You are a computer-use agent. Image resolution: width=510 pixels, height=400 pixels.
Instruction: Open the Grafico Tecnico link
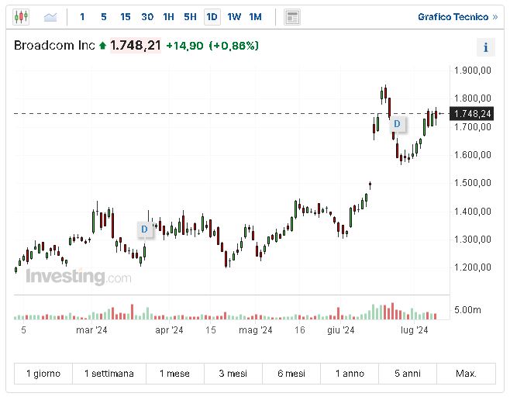(457, 17)
